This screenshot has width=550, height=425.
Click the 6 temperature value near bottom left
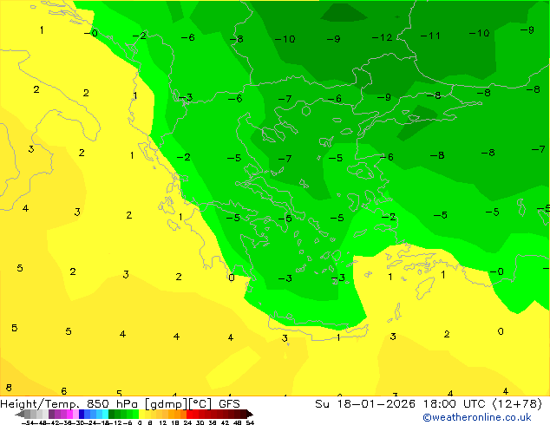64,390
